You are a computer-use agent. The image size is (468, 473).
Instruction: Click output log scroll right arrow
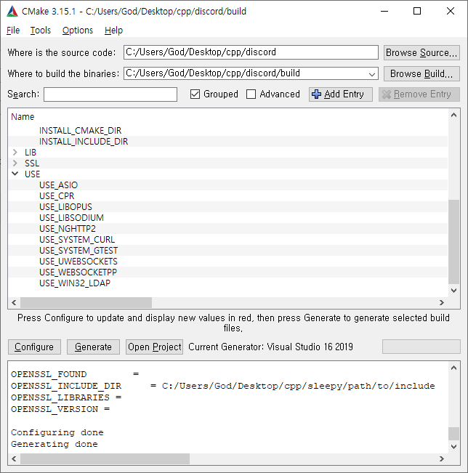tap(442, 458)
